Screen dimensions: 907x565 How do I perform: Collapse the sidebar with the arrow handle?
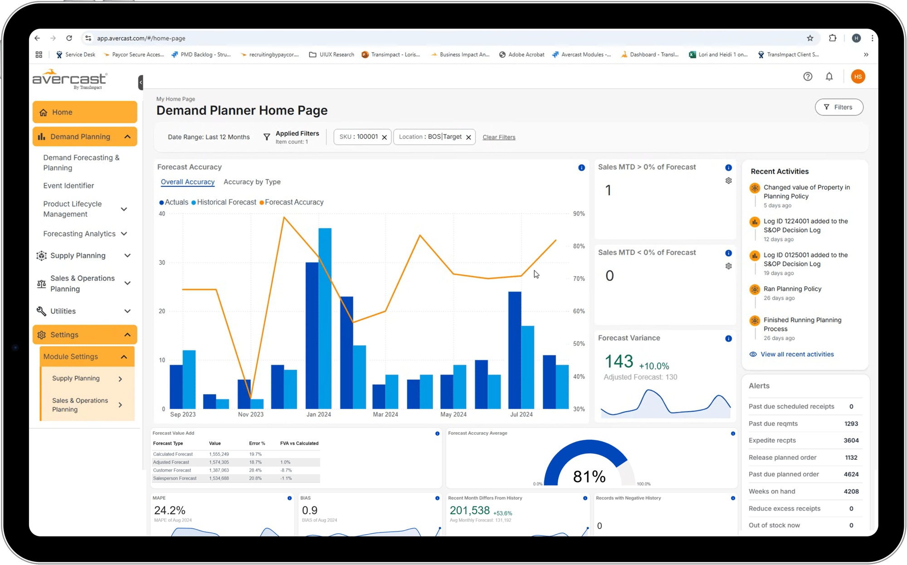[x=141, y=83]
